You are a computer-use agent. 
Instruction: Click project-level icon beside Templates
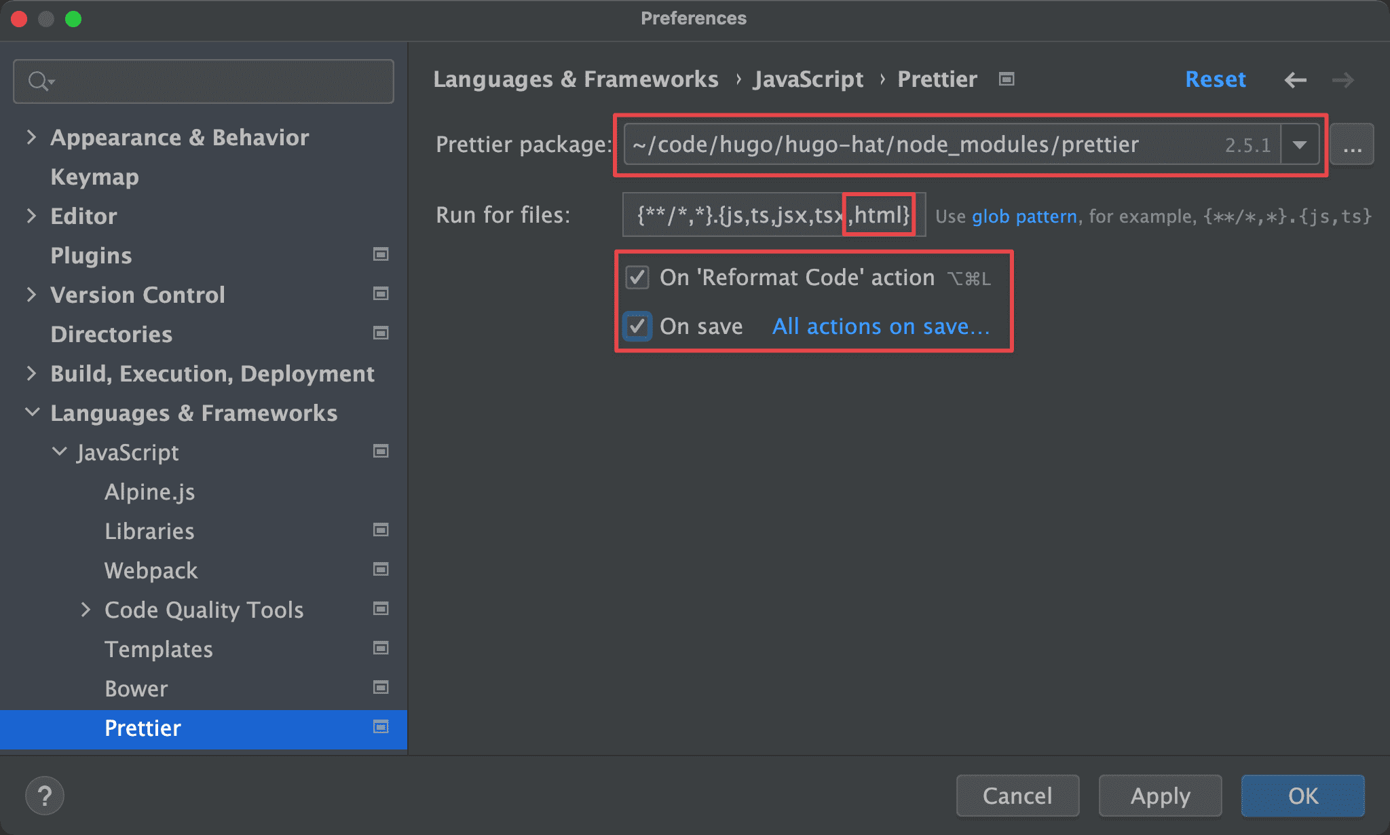click(x=381, y=648)
